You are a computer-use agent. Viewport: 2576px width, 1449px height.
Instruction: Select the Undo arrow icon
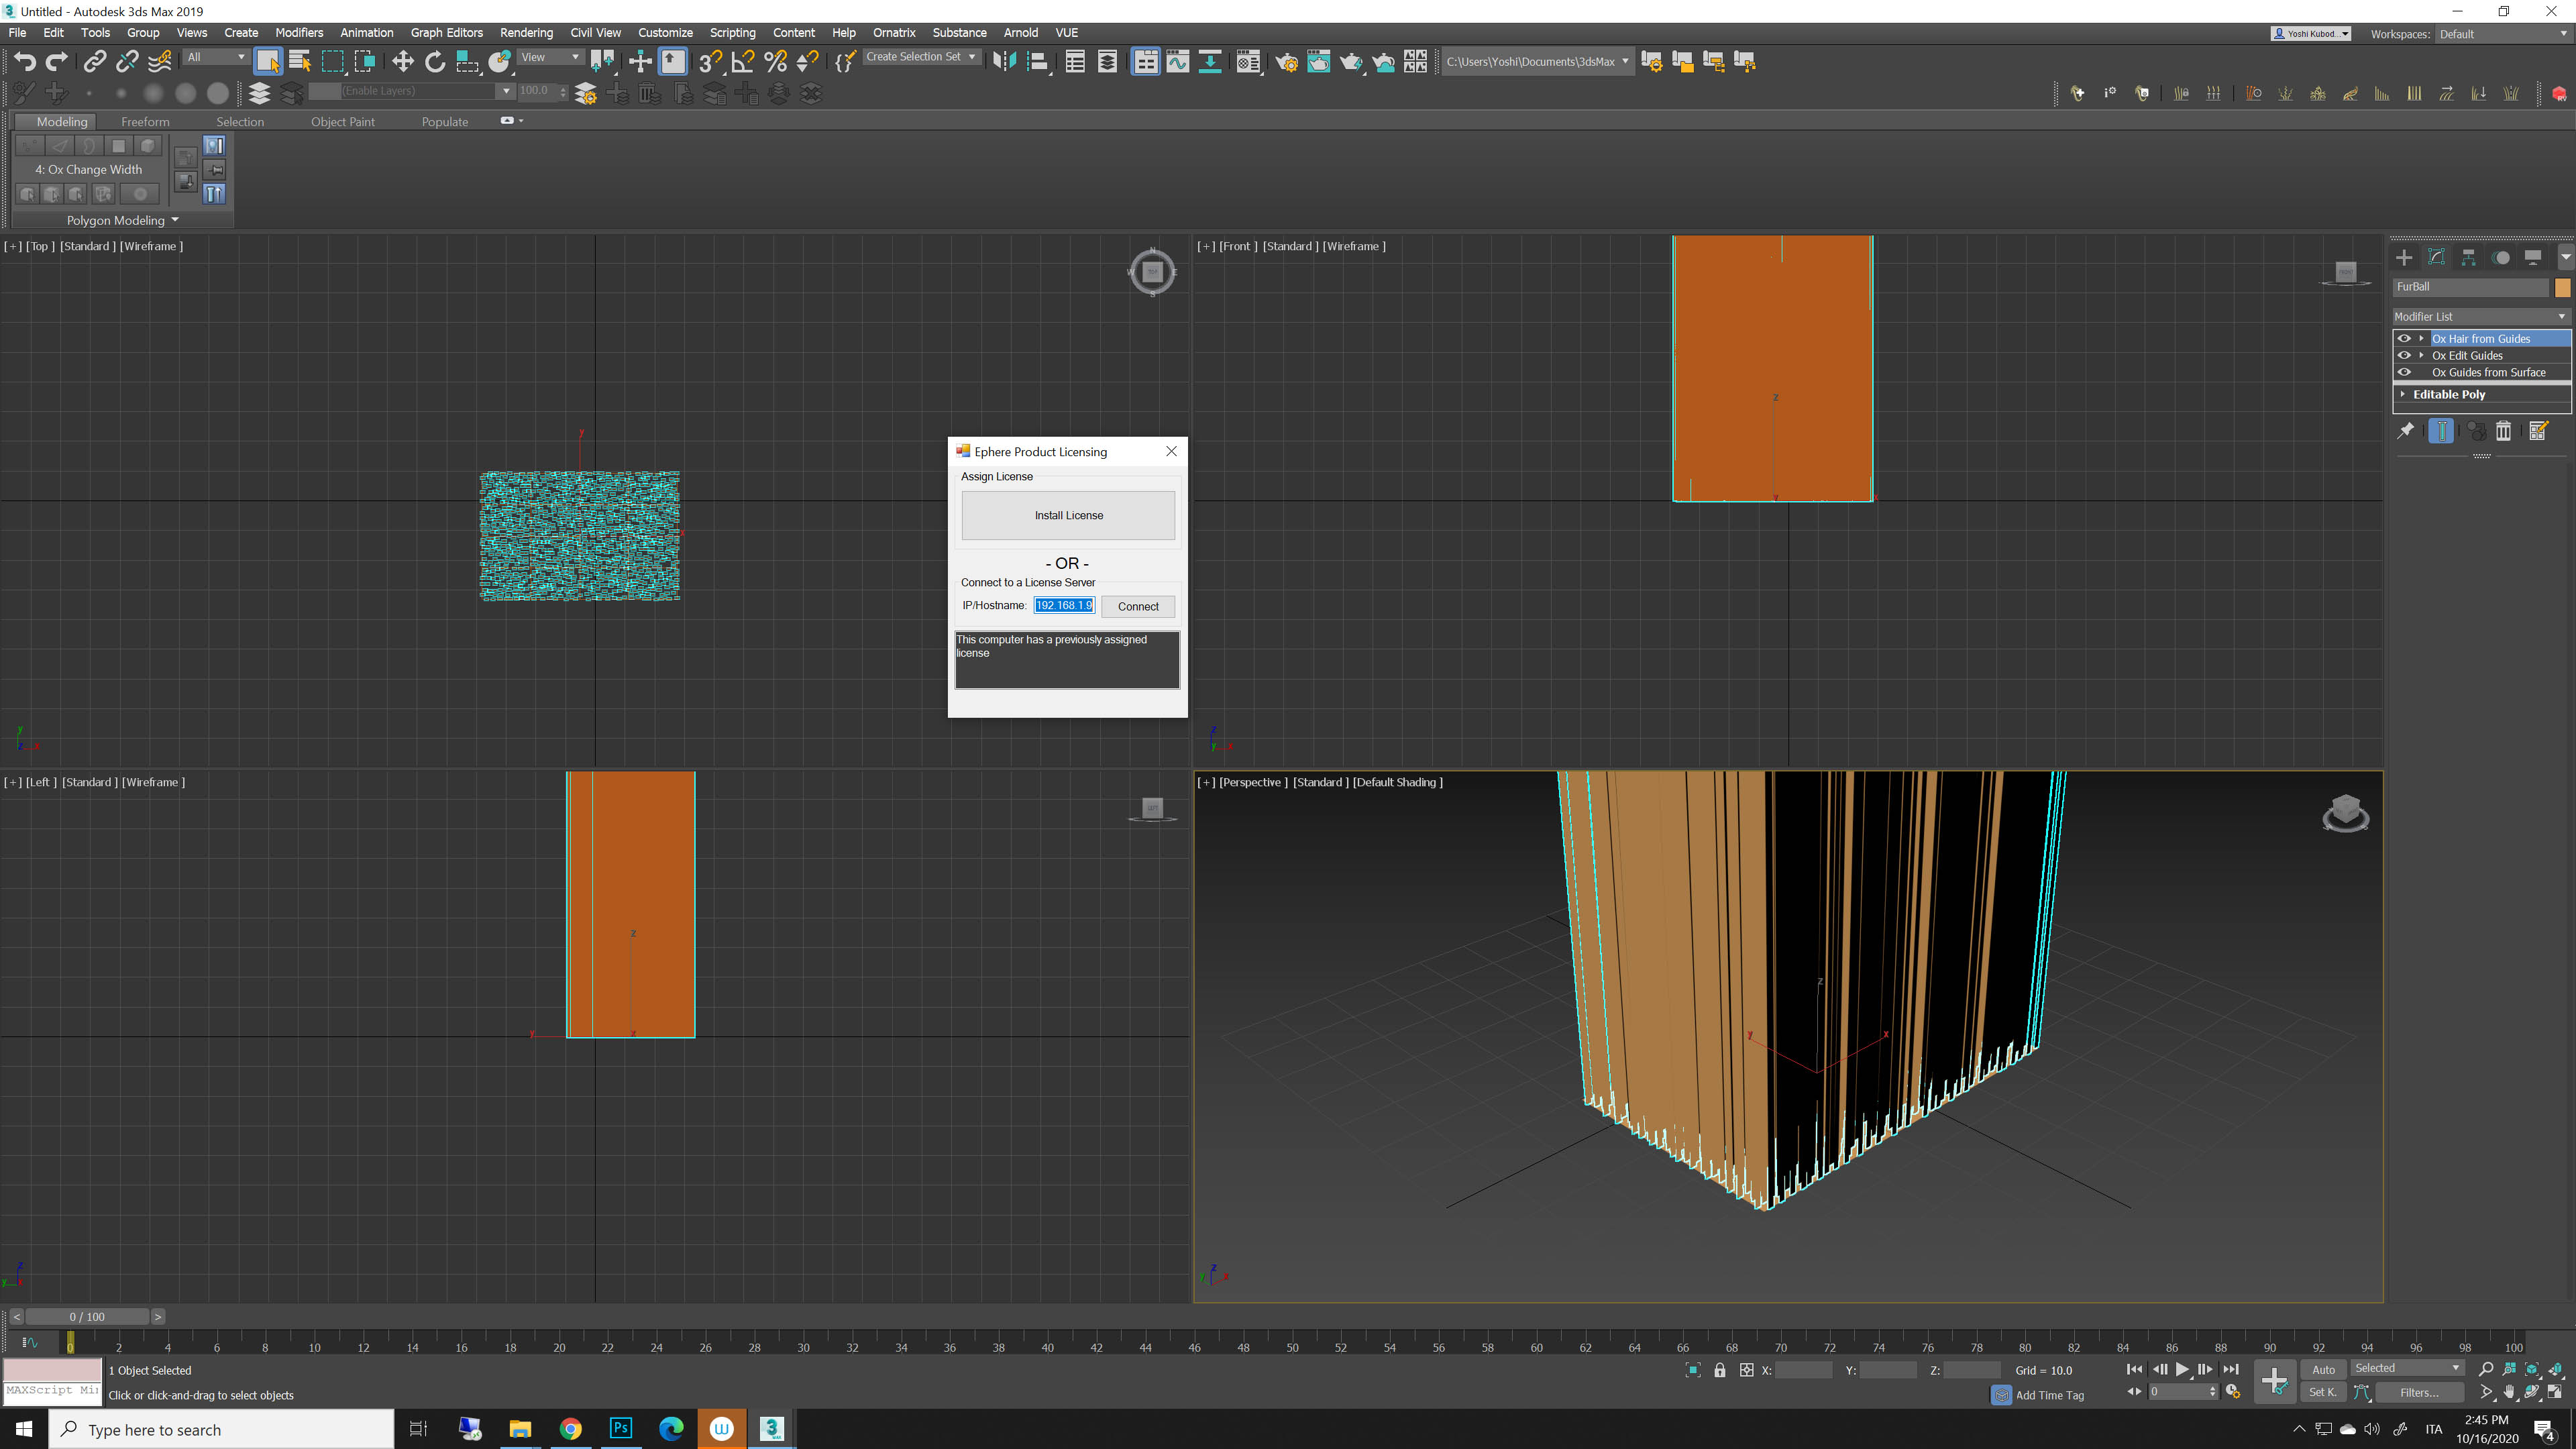coord(24,62)
